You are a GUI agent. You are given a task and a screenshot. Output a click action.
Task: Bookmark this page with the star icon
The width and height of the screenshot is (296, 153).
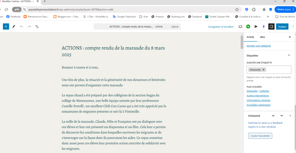pos(237,9)
